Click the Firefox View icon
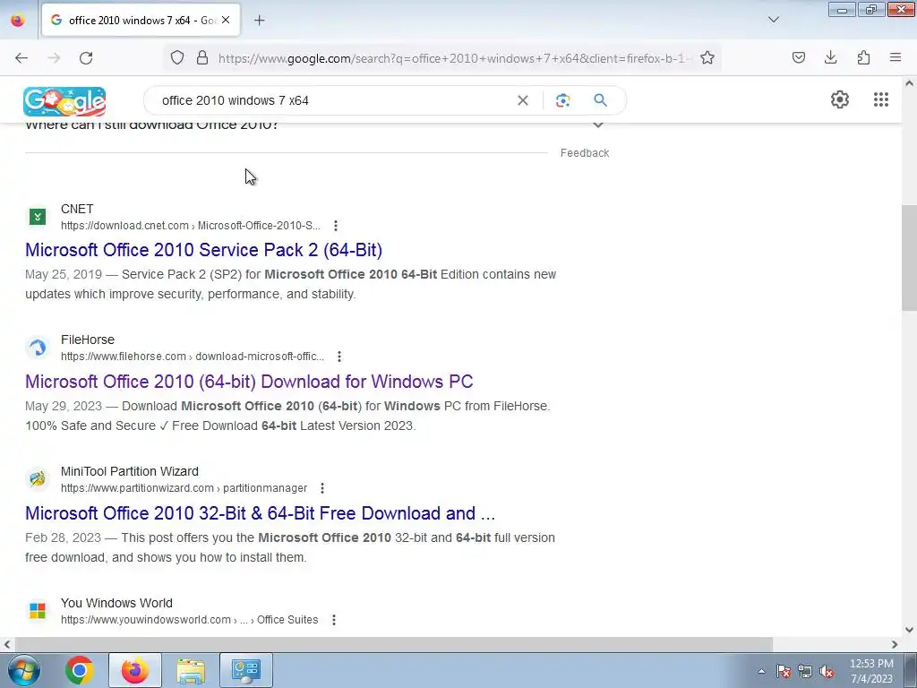This screenshot has width=917, height=688. pyautogui.click(x=18, y=21)
